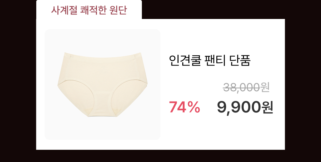
Task: Open the beige panty product thumbnail
Action: pos(103,85)
